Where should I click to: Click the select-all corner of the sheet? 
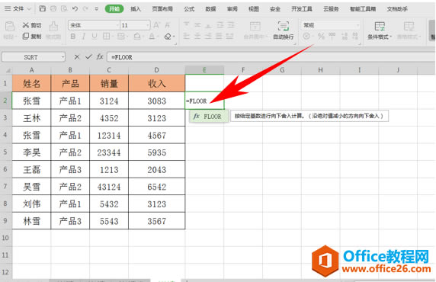[6, 70]
